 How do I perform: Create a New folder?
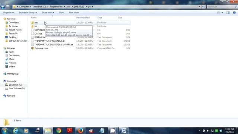(x=74, y=12)
